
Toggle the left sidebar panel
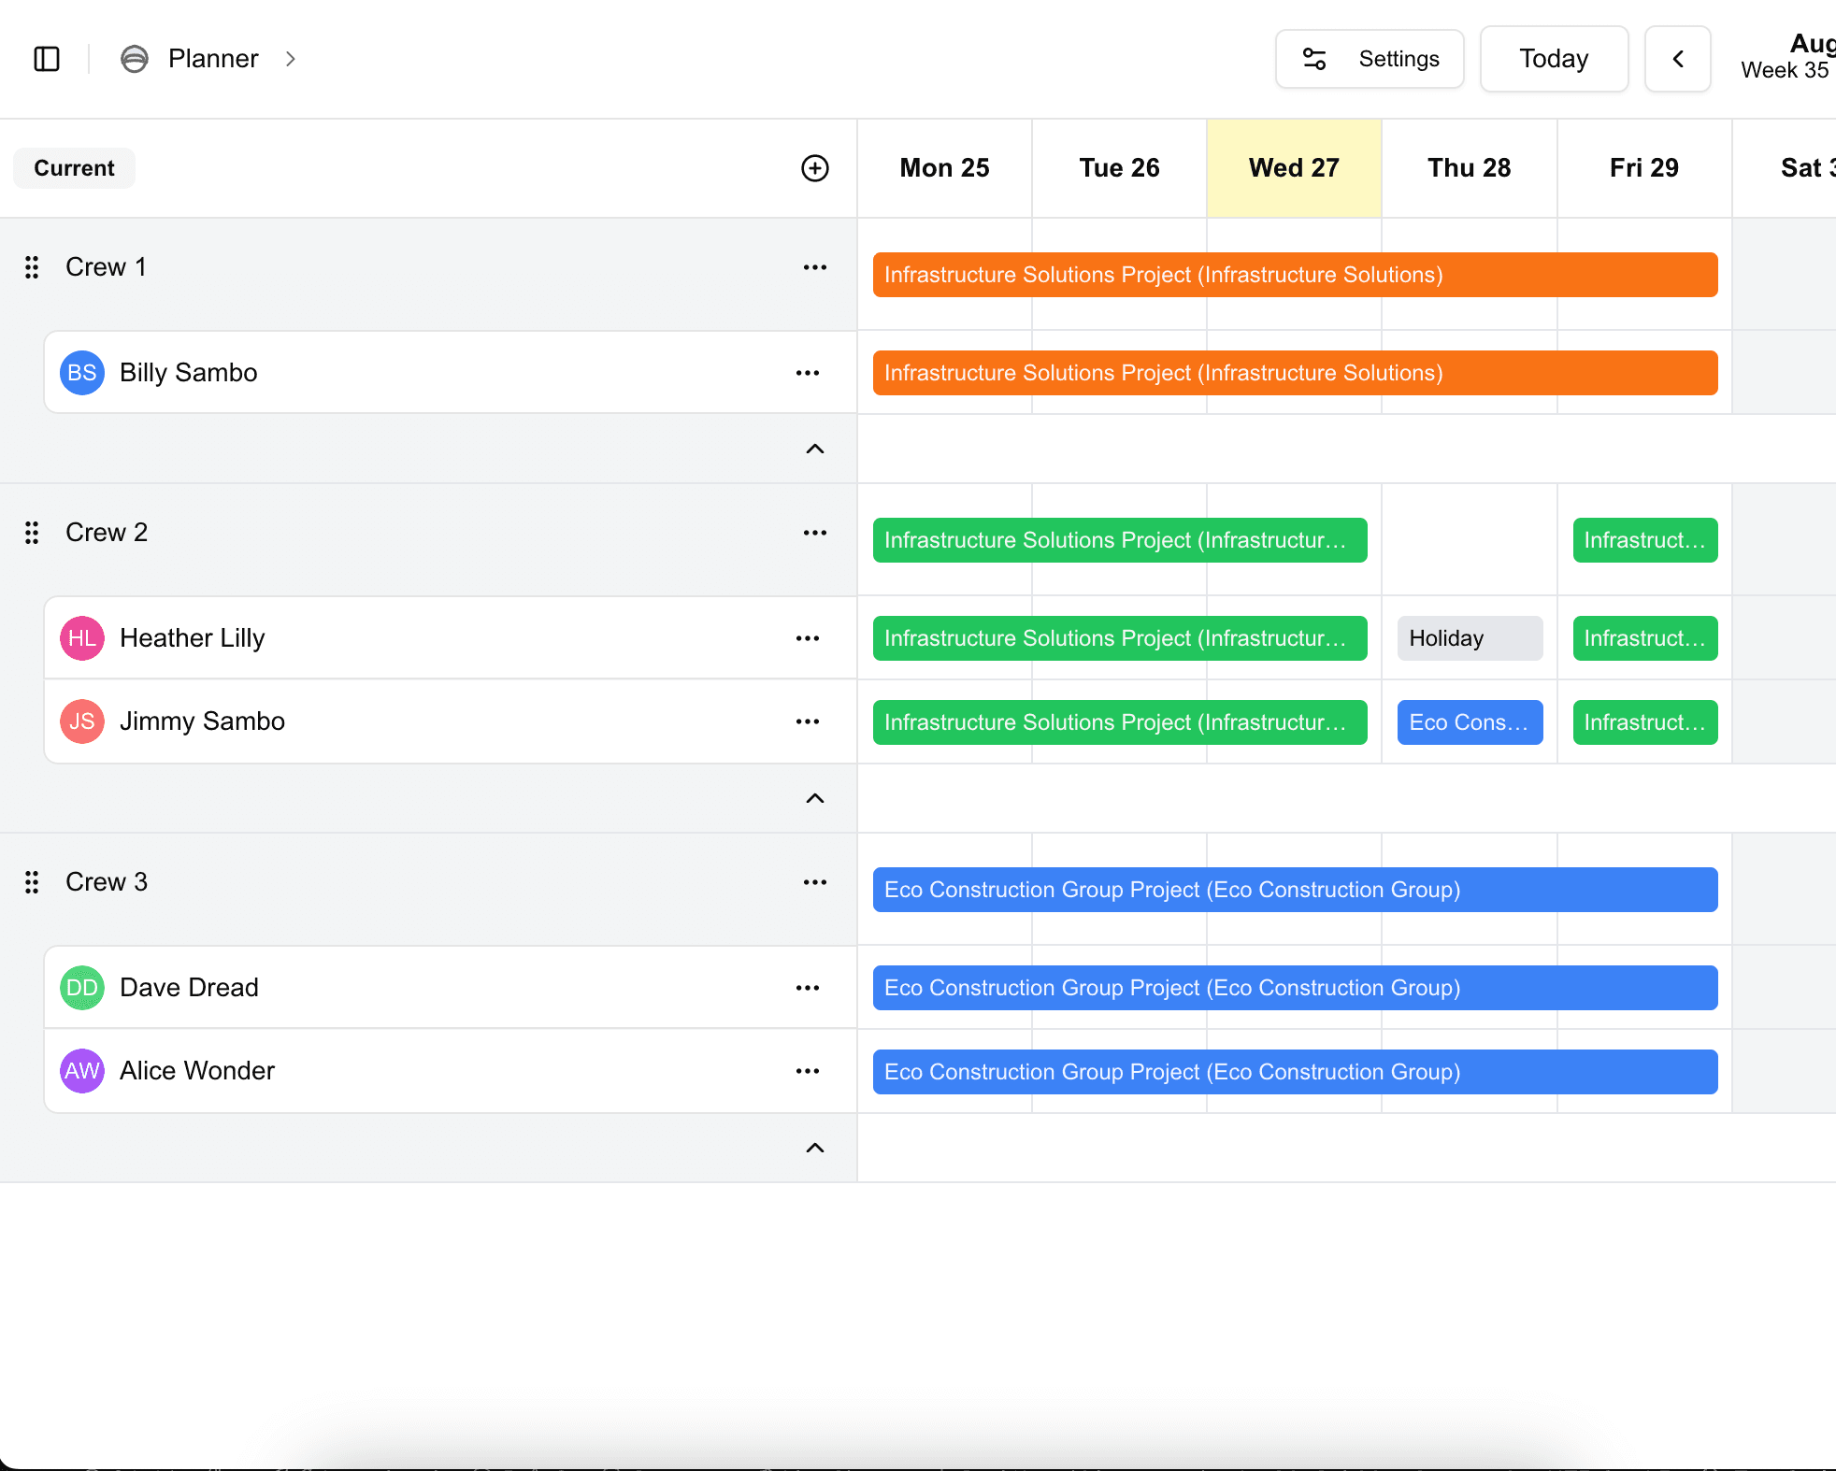tap(46, 58)
